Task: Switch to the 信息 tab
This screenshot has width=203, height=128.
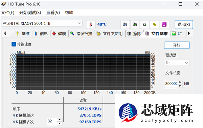Action: tap(41, 34)
